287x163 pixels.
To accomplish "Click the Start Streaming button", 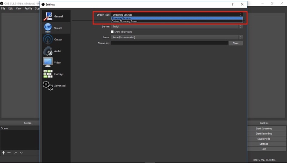I will [264, 129].
